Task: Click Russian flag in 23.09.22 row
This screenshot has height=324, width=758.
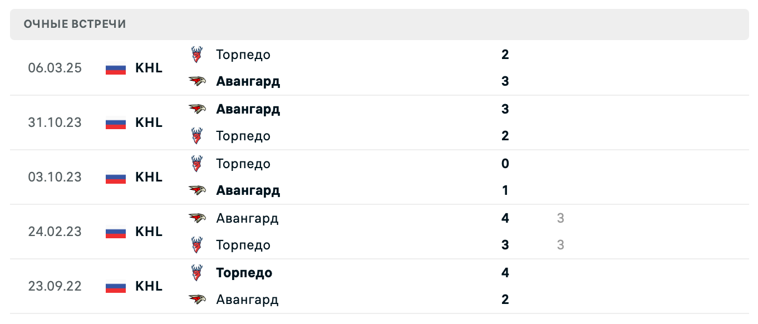Action: point(116,286)
